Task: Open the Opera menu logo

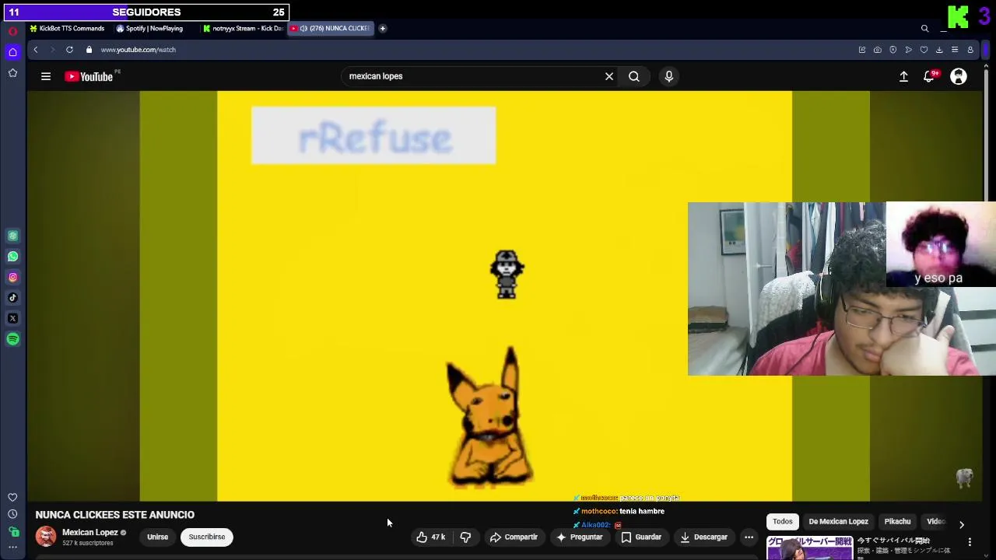Action: [x=12, y=31]
